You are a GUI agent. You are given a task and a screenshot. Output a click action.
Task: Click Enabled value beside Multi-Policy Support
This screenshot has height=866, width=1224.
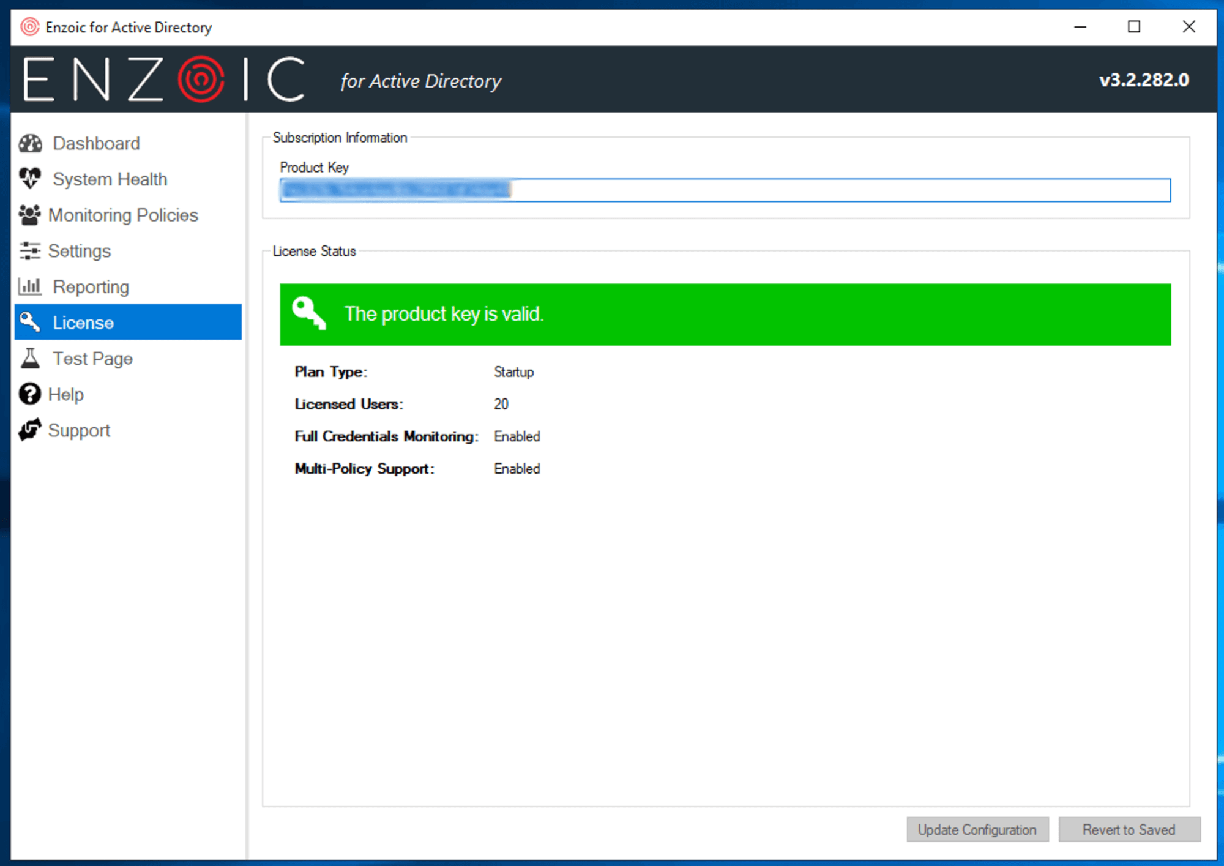click(517, 469)
